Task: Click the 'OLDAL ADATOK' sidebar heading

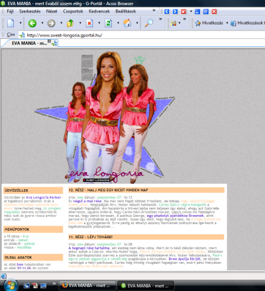Action: [x=18, y=257]
